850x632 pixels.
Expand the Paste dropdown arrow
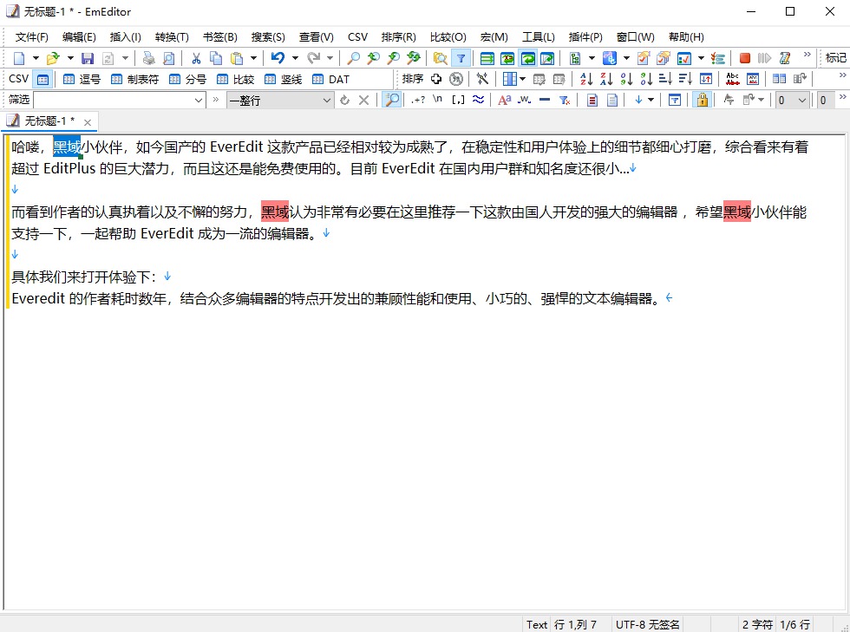point(253,58)
